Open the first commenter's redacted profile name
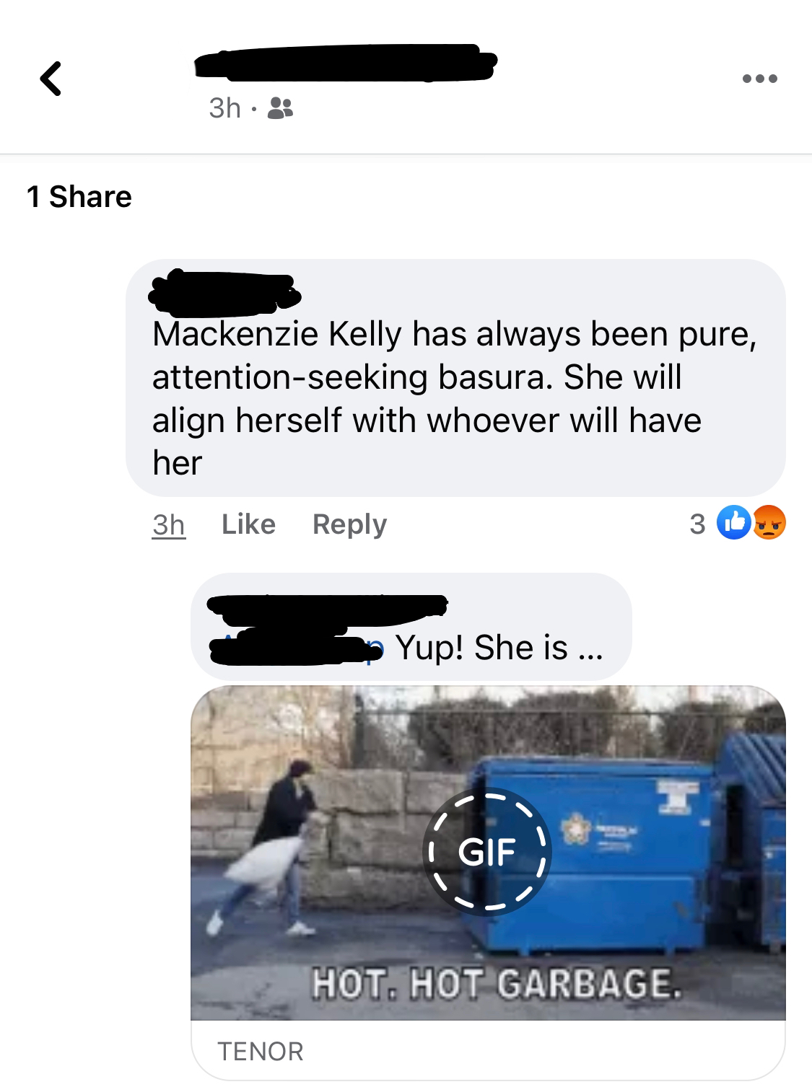Screen dimensions: 812x1087 pyautogui.click(x=224, y=294)
